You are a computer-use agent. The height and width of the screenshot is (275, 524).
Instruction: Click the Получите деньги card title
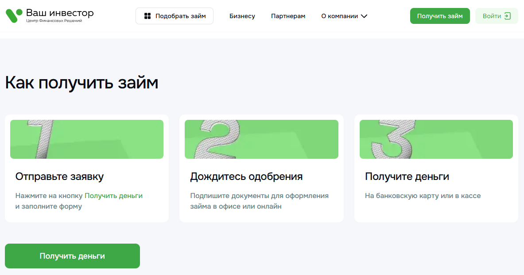(x=407, y=177)
